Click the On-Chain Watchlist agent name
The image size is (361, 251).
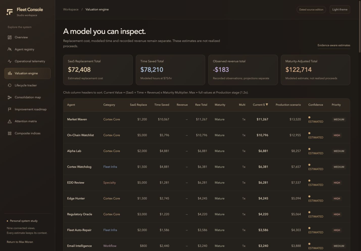tap(80, 135)
